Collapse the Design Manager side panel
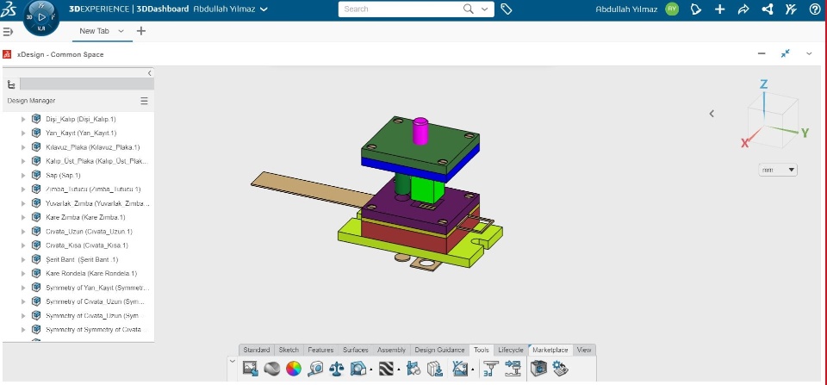This screenshot has width=827, height=385. coord(150,73)
